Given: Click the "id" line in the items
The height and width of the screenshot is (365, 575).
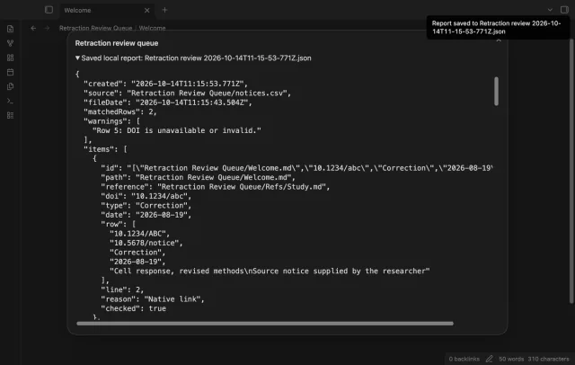Looking at the screenshot, I should [296, 168].
